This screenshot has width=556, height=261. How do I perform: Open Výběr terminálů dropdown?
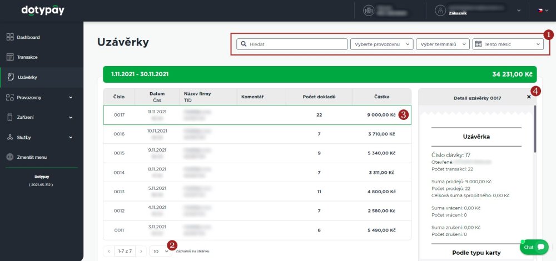(x=443, y=44)
